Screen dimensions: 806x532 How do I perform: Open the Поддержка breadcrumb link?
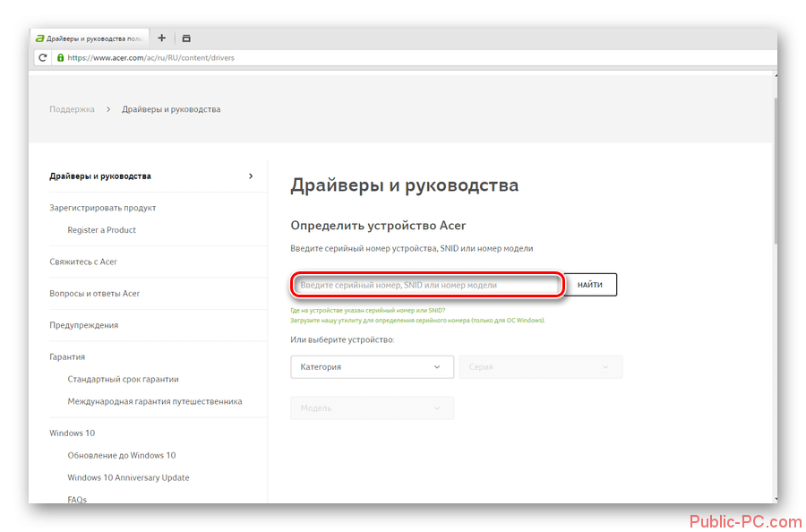pyautogui.click(x=72, y=109)
